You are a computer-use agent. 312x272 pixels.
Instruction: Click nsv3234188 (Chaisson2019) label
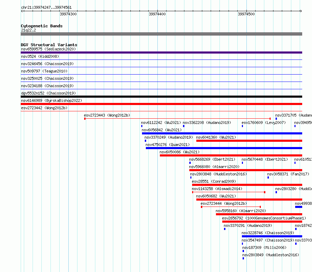point(47,86)
